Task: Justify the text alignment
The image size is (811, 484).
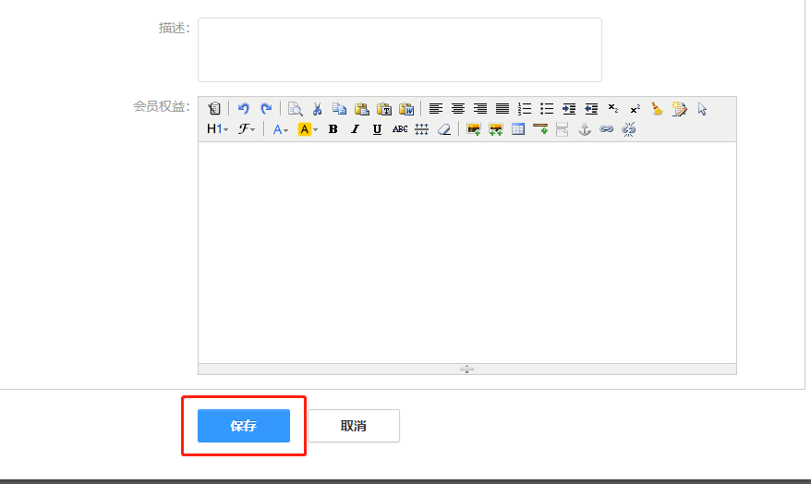Action: tap(502, 109)
